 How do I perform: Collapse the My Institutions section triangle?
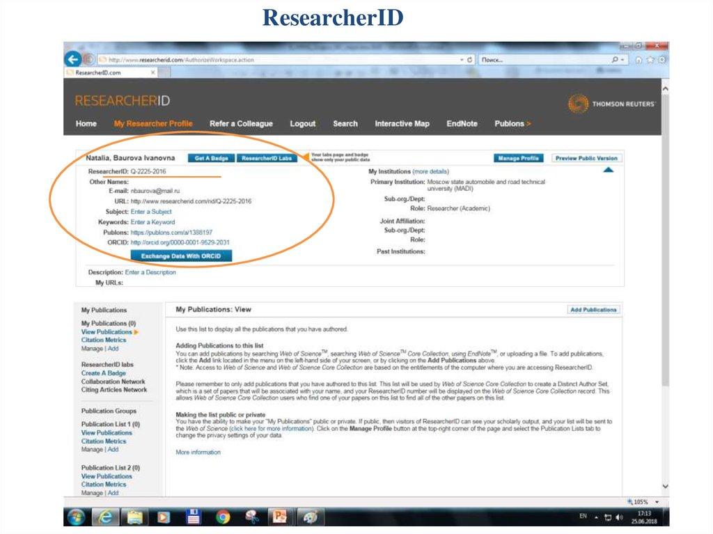[608, 170]
